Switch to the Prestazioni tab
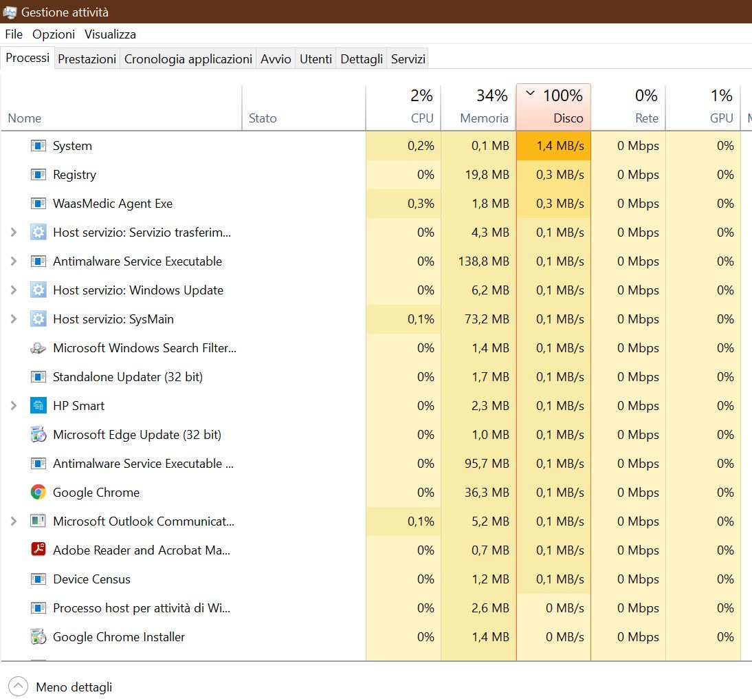 87,59
